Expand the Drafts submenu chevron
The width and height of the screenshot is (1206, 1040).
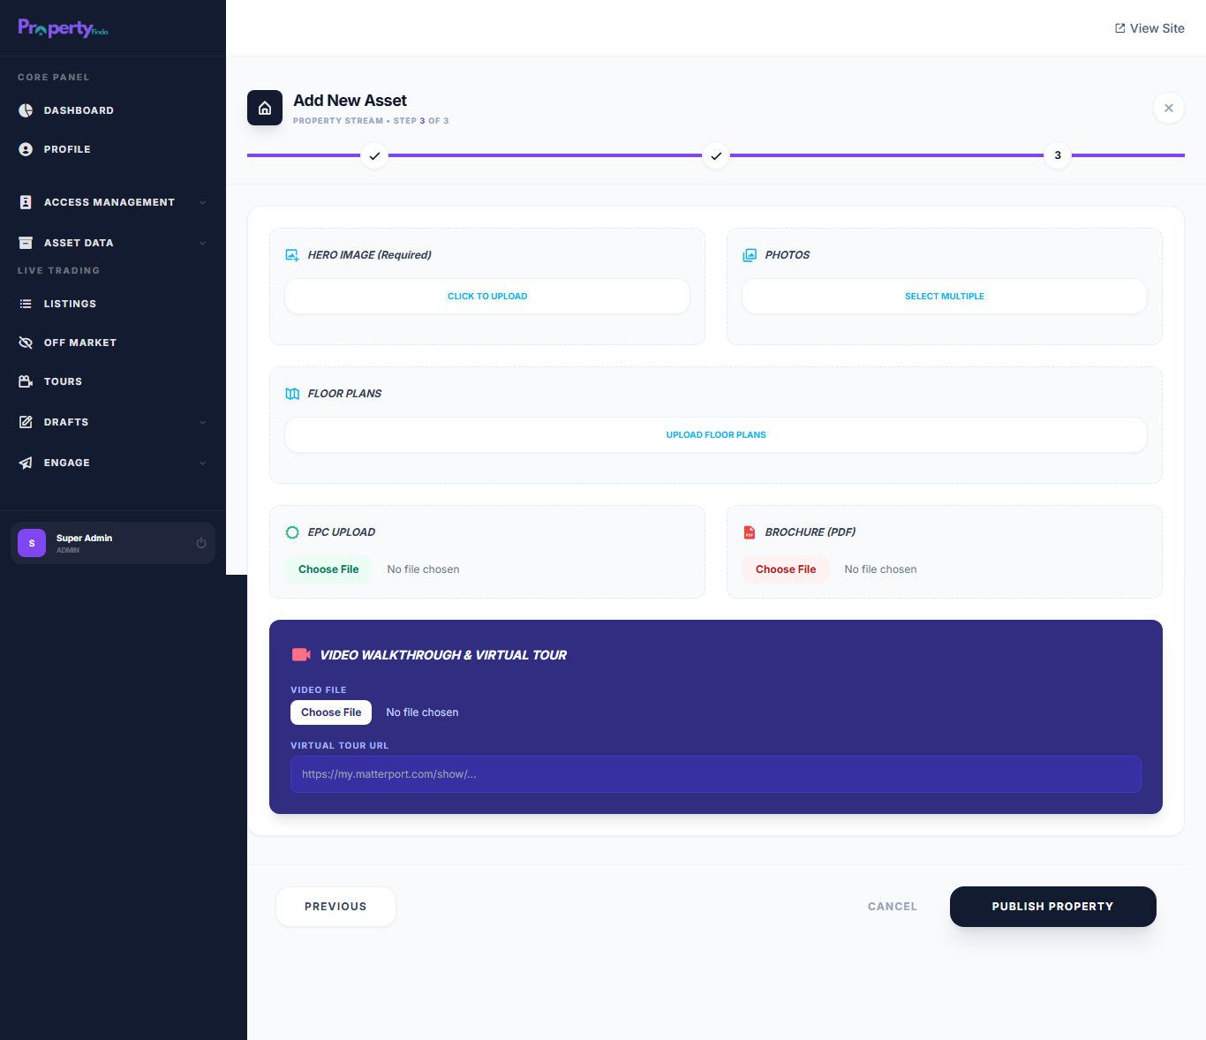pyautogui.click(x=202, y=422)
